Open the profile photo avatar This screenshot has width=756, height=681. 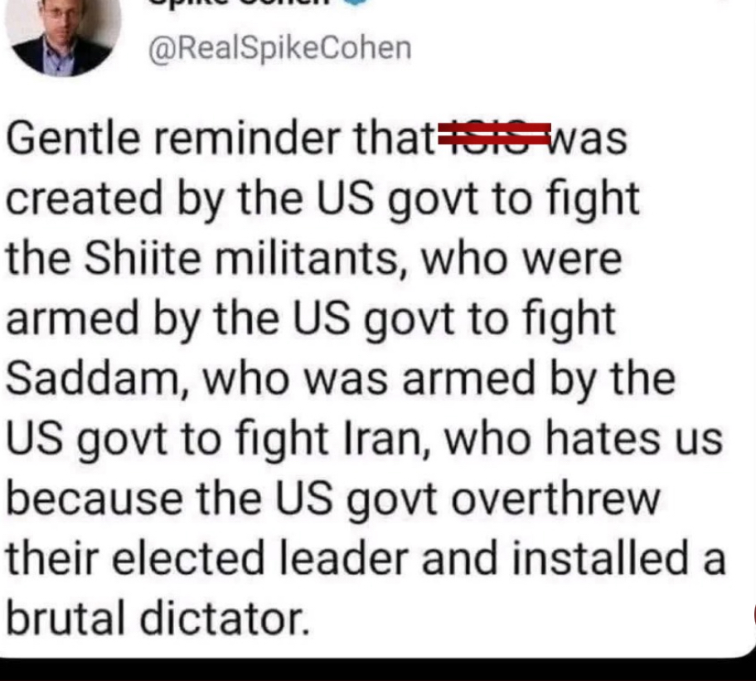(63, 35)
